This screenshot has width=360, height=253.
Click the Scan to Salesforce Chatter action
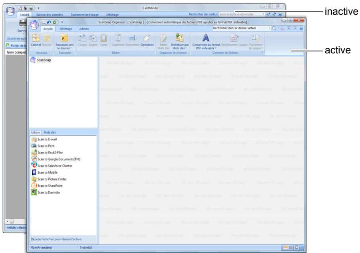tap(52, 166)
